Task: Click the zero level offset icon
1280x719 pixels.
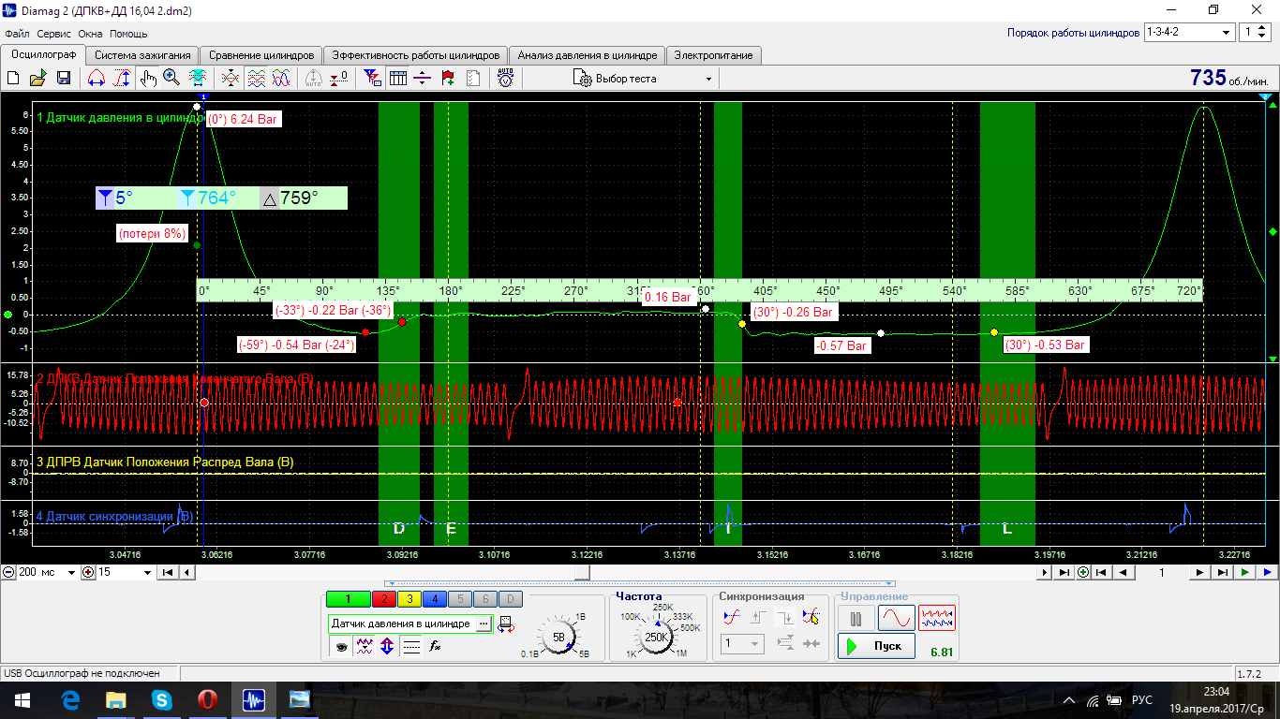Action: (x=339, y=79)
